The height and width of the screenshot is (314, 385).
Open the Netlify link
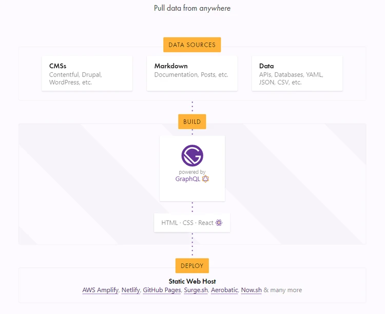pyautogui.click(x=130, y=290)
